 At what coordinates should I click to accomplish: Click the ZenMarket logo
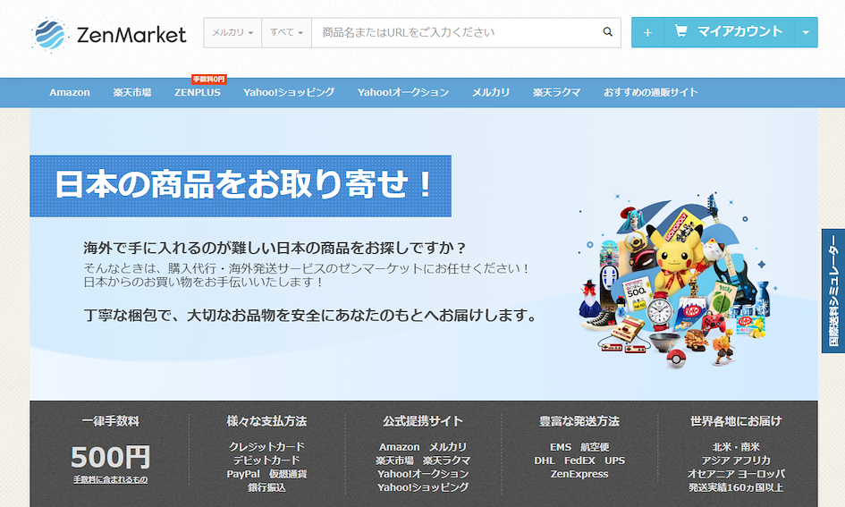coord(109,35)
